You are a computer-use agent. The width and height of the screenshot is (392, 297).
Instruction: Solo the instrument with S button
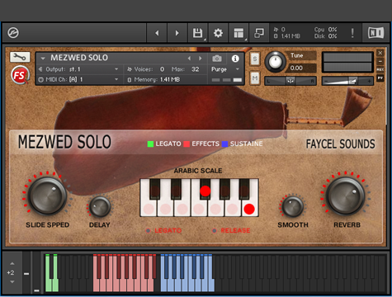(255, 59)
